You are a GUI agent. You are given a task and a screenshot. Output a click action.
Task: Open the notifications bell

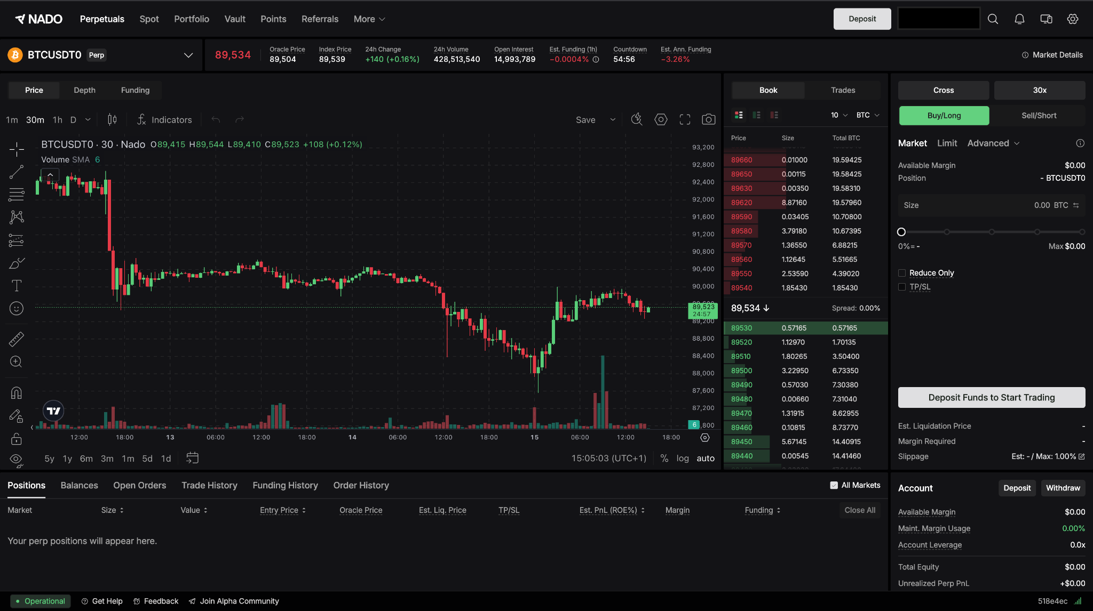(1019, 19)
